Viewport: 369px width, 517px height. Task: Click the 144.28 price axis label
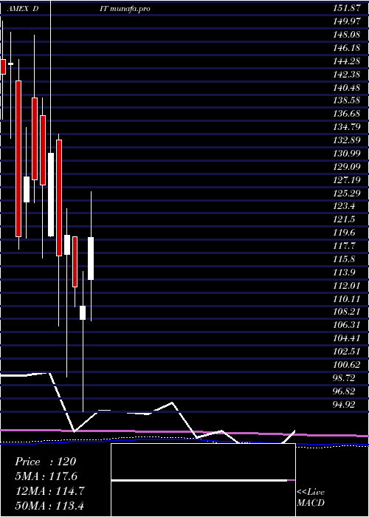(348, 61)
